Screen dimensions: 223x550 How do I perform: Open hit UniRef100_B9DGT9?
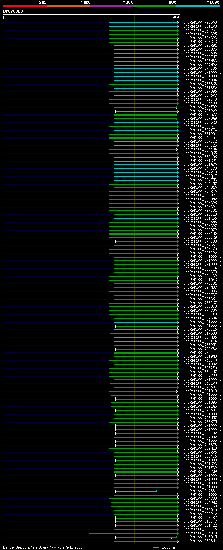coord(200,272)
